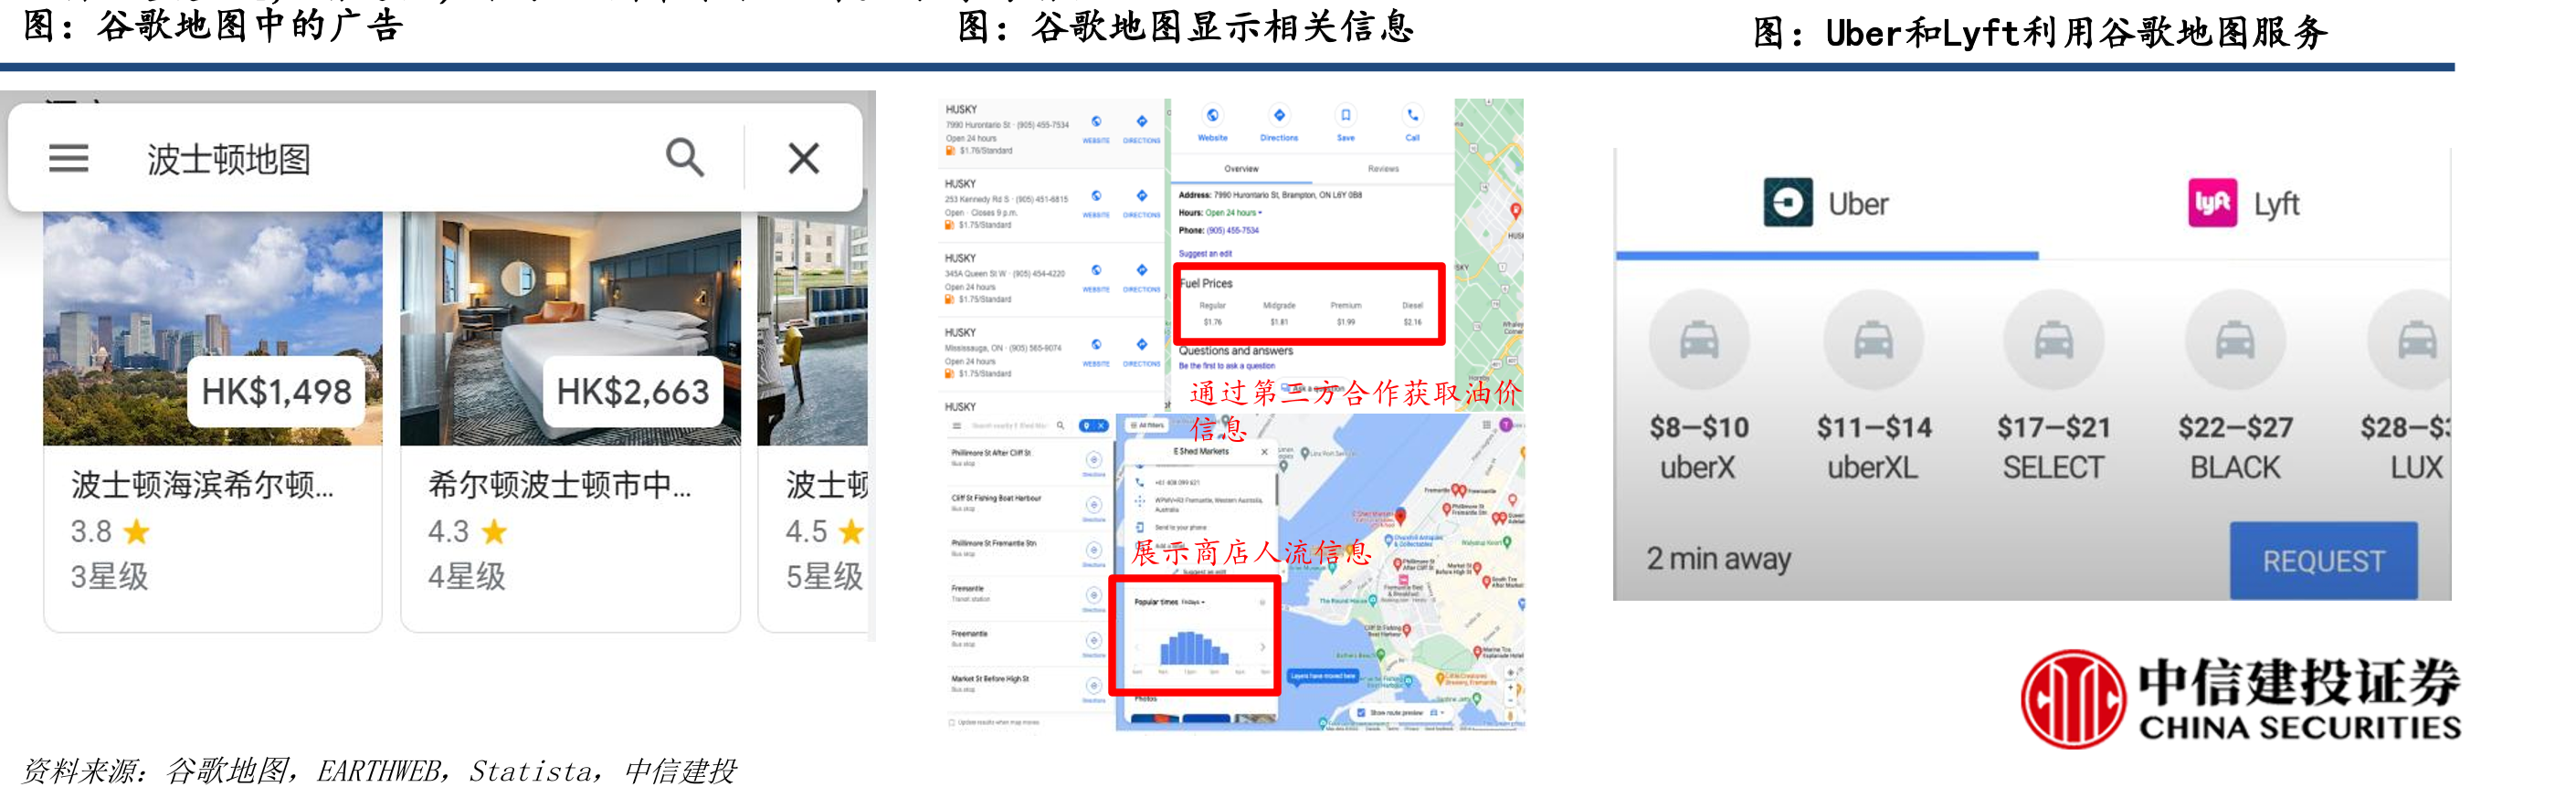Open the Google apps grid icon

pyautogui.click(x=1487, y=424)
